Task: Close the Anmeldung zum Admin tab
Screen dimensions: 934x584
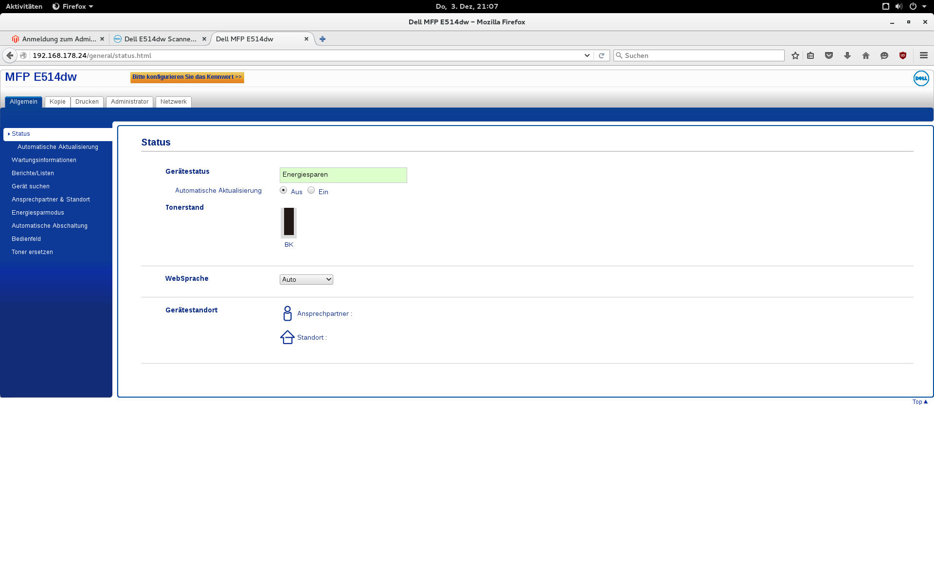Action: [102, 39]
